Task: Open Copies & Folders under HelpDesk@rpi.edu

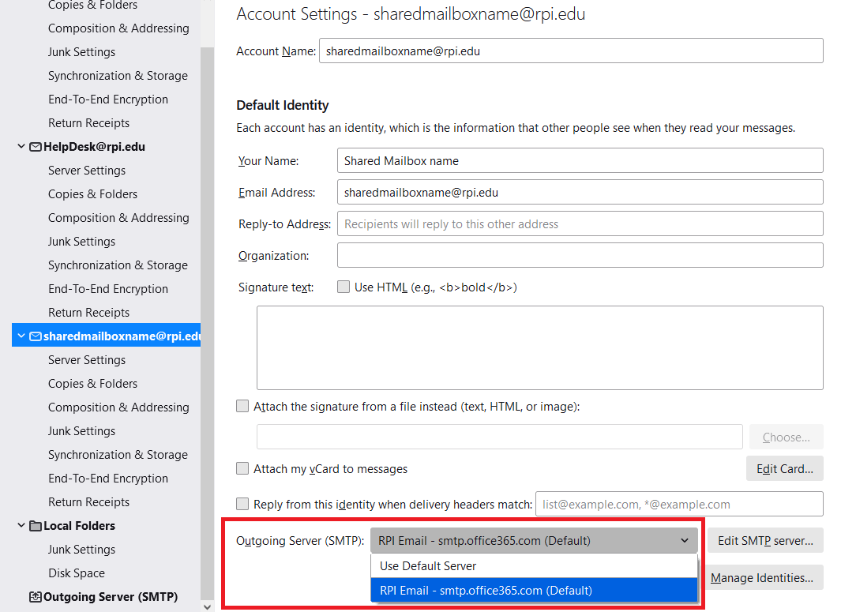Action: [x=93, y=194]
